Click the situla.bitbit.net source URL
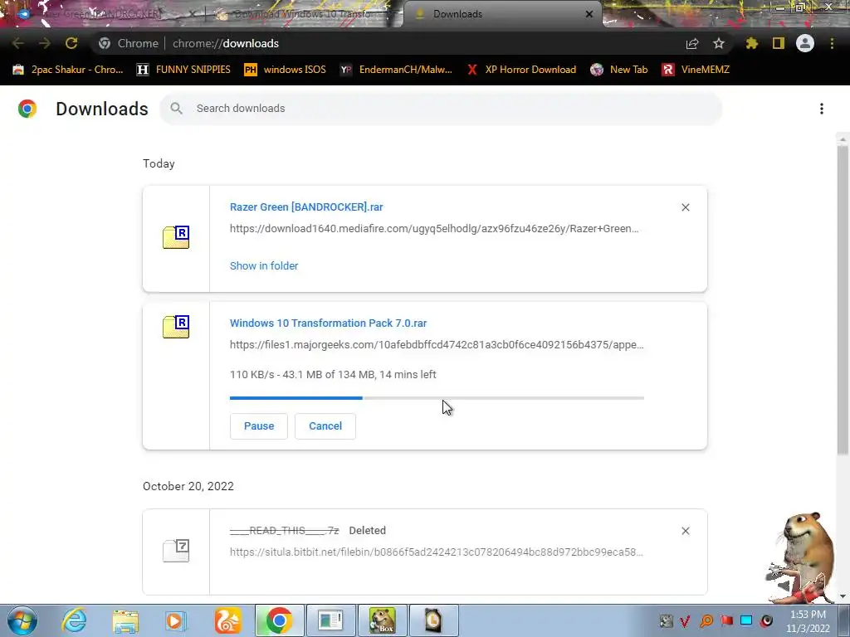This screenshot has height=637, width=850. (x=437, y=552)
